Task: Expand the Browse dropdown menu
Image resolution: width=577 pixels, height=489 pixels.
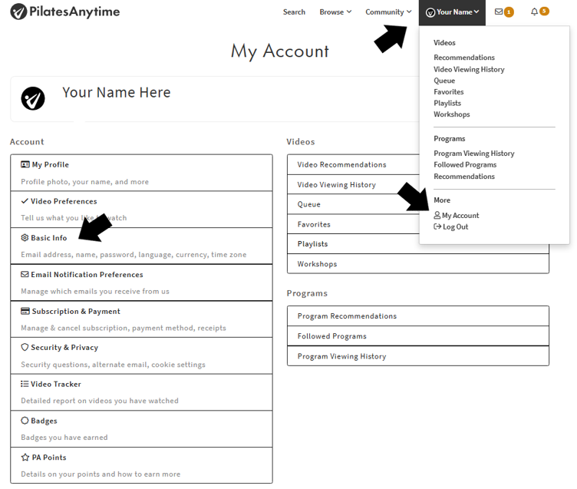Action: click(x=335, y=12)
